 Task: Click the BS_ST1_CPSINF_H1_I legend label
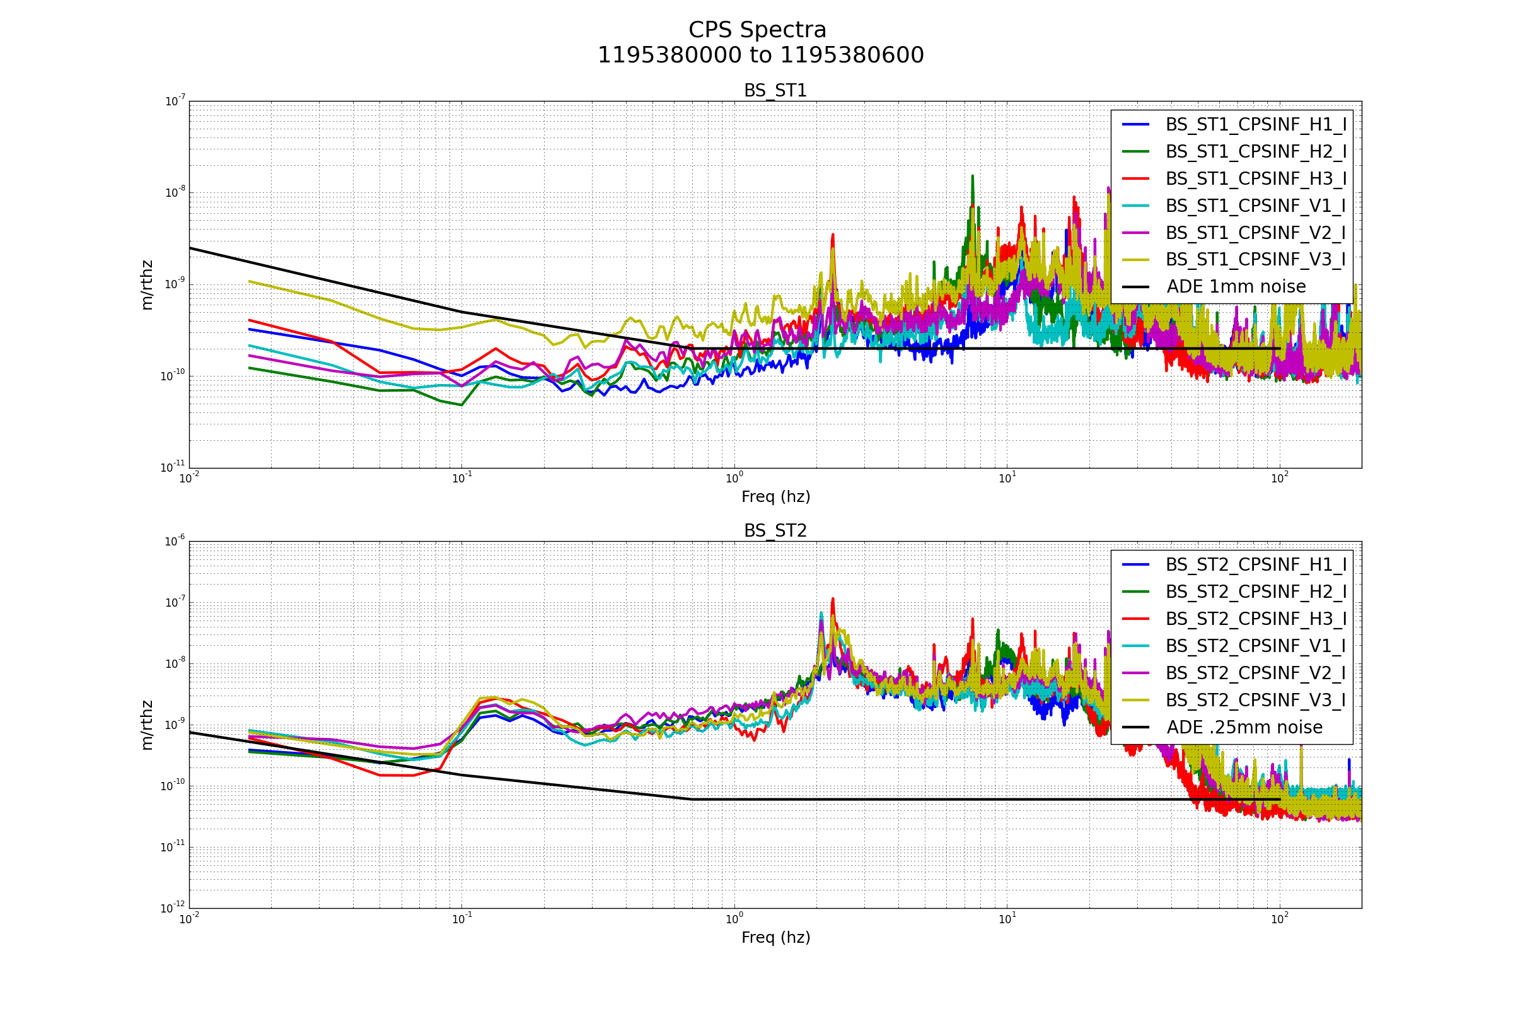(x=1256, y=124)
